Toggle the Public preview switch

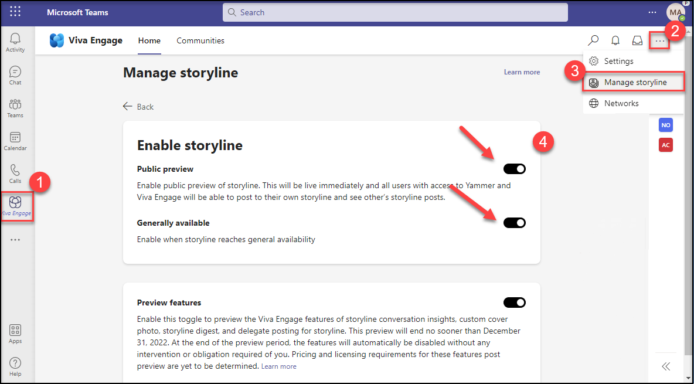coord(514,169)
